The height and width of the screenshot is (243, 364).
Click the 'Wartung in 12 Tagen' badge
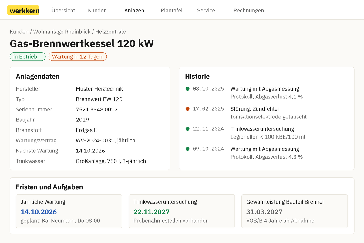(78, 56)
